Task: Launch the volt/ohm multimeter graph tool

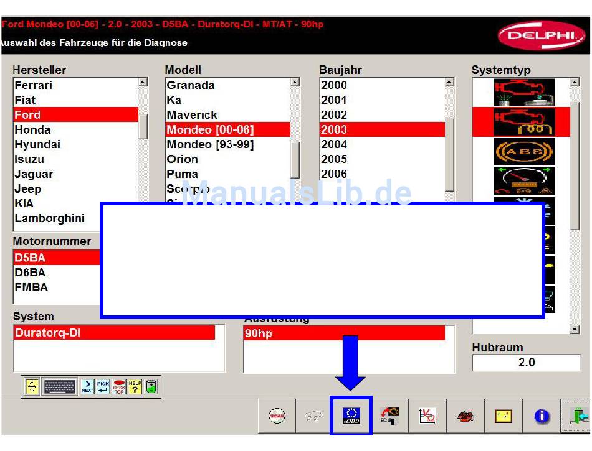Action: 427,416
